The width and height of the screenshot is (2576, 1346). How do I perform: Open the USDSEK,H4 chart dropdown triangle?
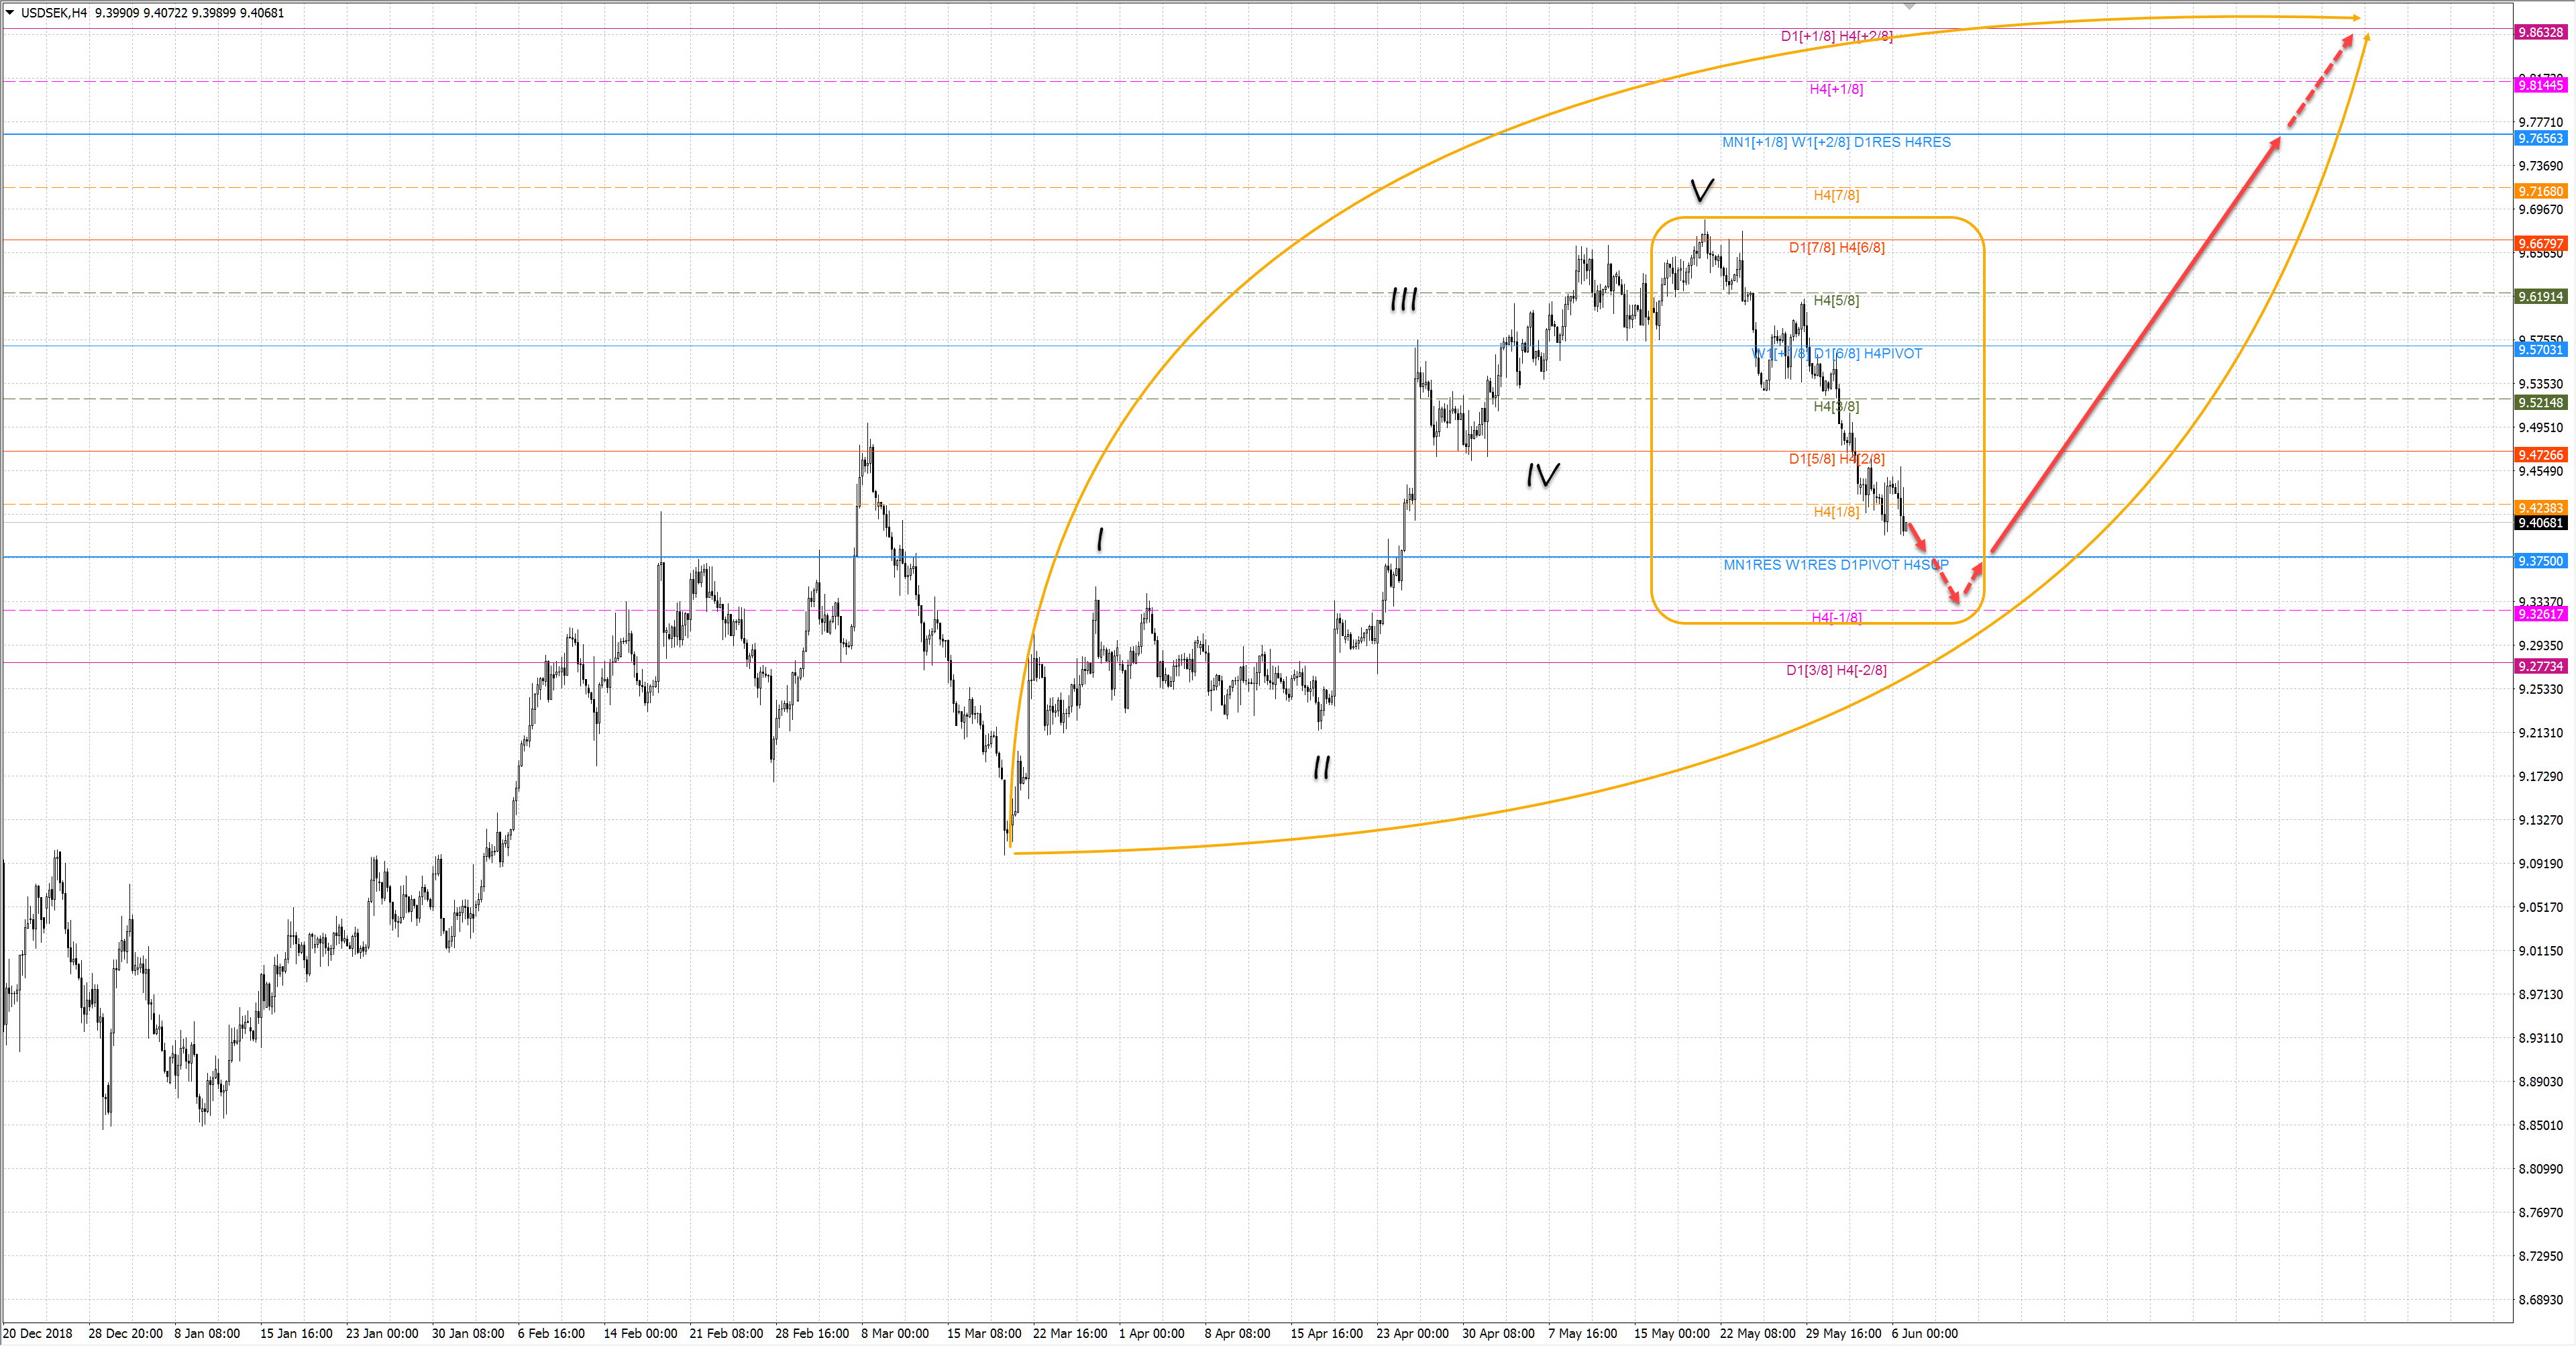click(x=10, y=13)
